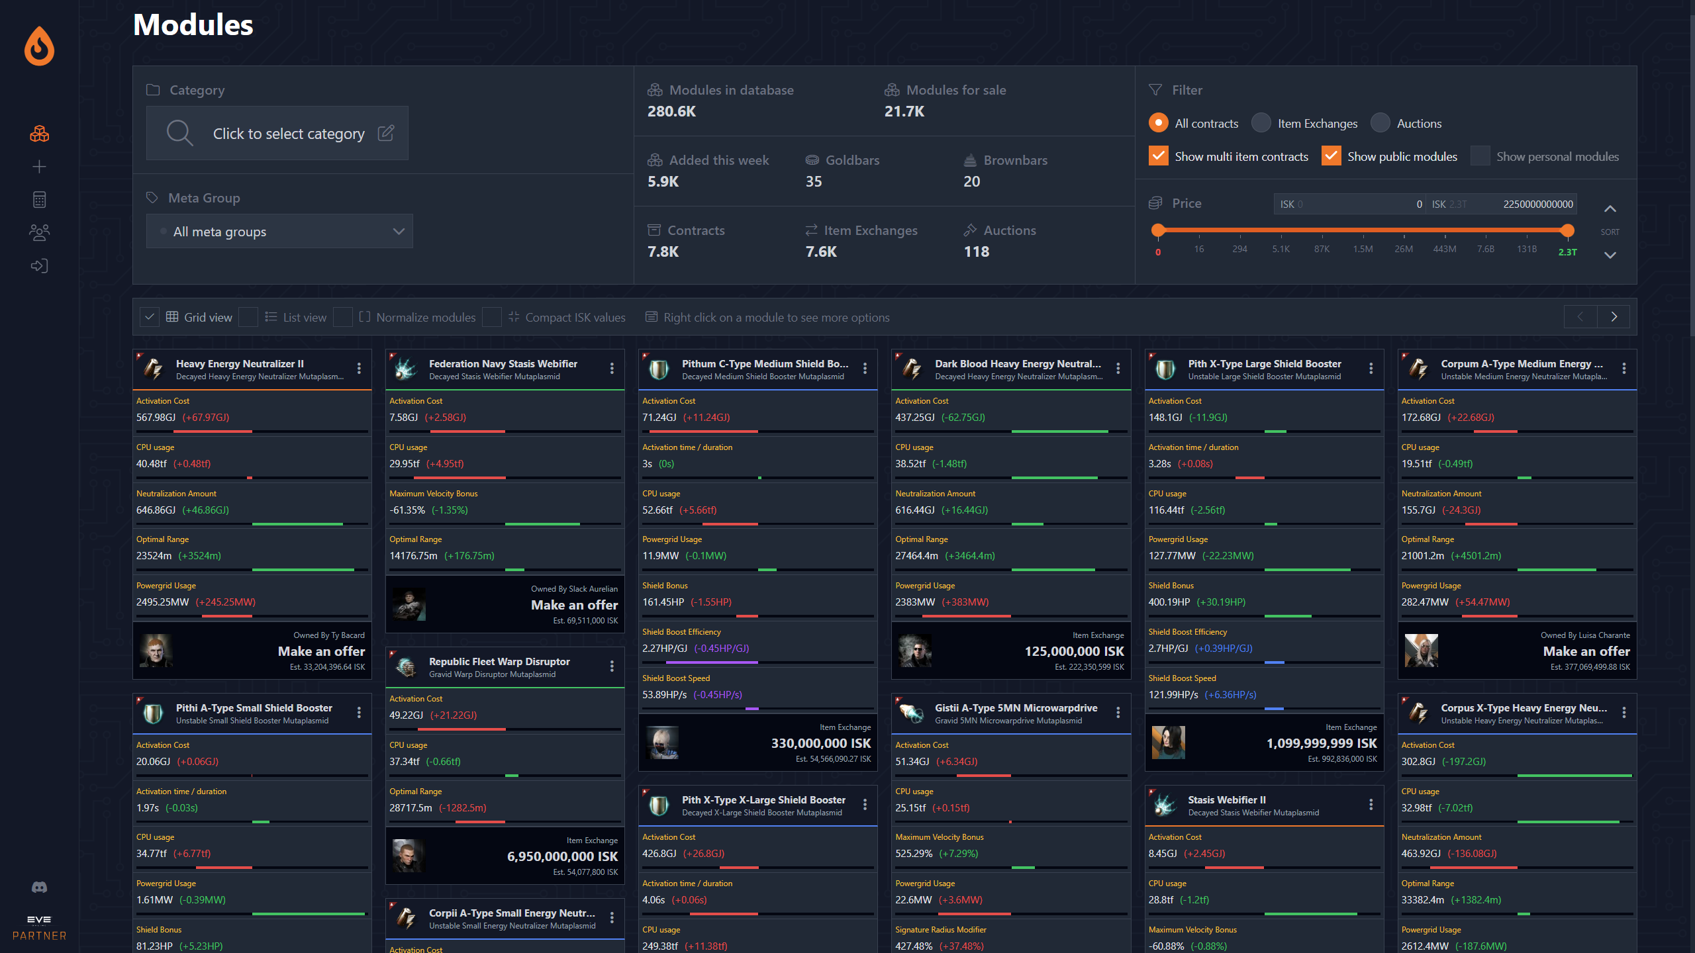This screenshot has width=1695, height=953.
Task: Open the All meta groups dropdown
Action: [x=279, y=231]
